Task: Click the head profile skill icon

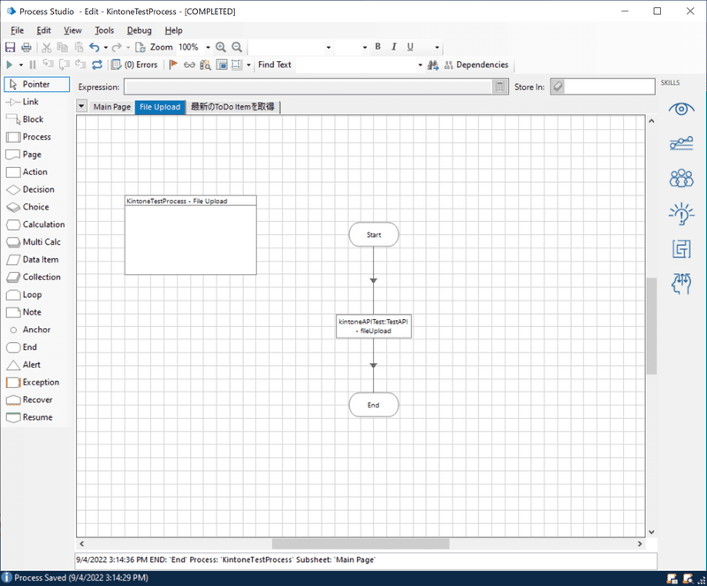Action: tap(681, 284)
